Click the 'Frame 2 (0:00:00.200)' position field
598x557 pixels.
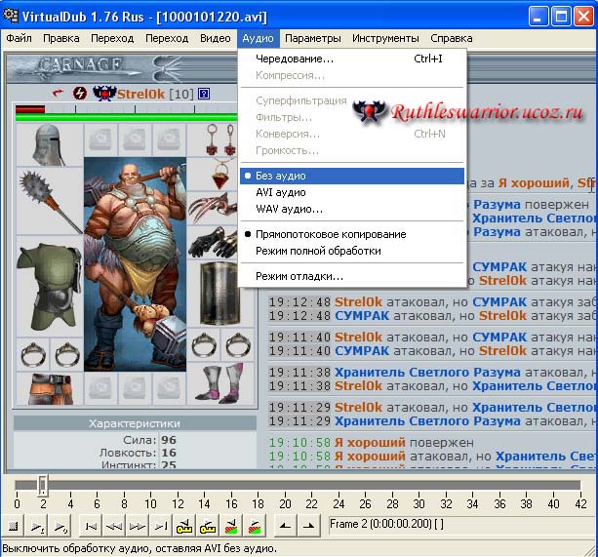[460, 525]
